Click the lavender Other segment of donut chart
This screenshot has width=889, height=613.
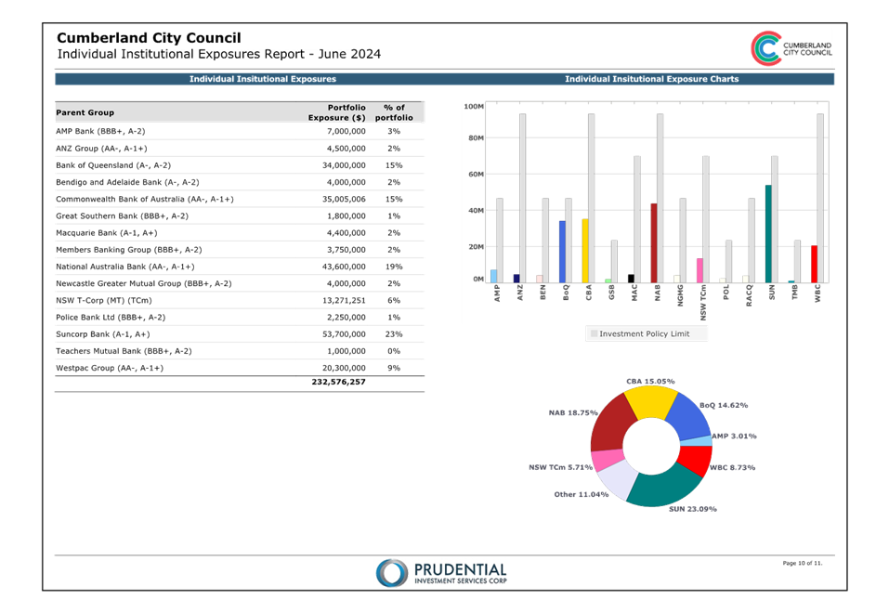pos(618,478)
